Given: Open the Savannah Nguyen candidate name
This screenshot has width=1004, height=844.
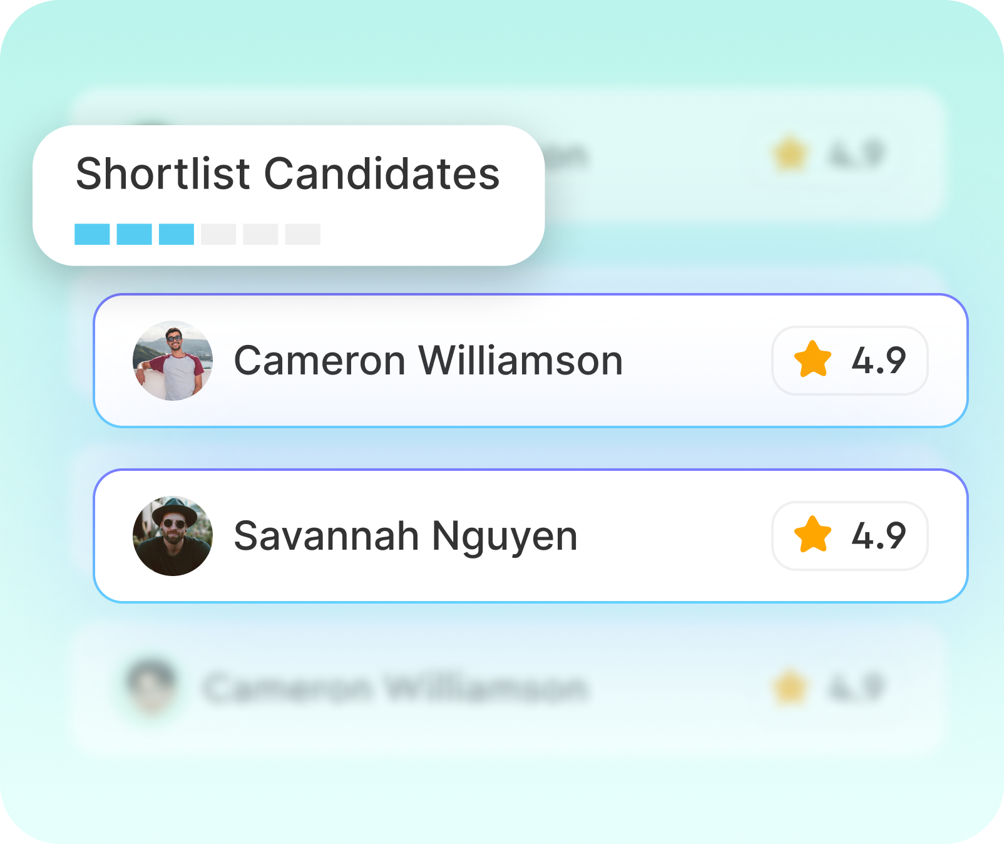Looking at the screenshot, I should [406, 536].
